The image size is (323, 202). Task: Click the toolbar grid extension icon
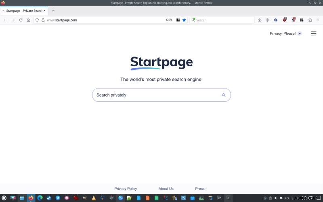click(x=302, y=20)
